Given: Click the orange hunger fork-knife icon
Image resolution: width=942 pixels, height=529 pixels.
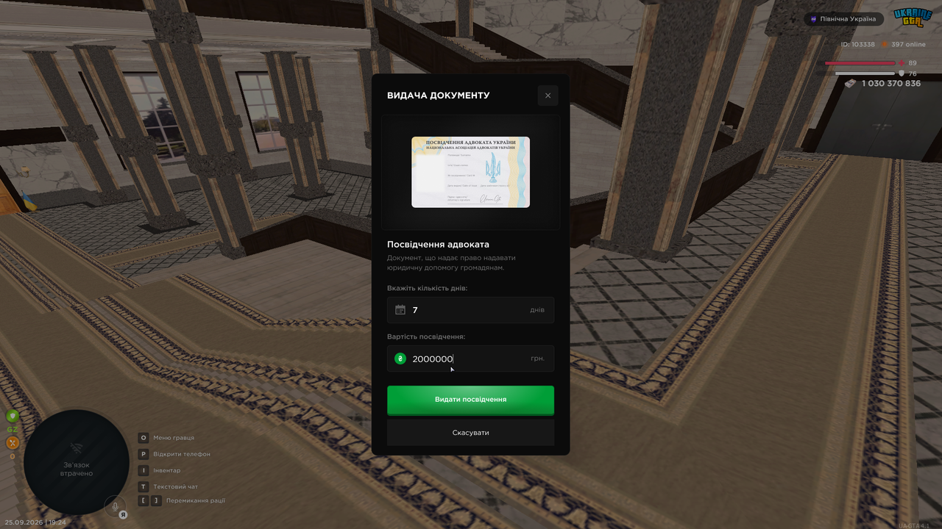Looking at the screenshot, I should click(x=13, y=442).
